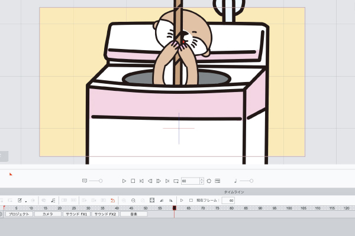Select the プロジェクト track button
Viewport: 355px width, 236px height.
click(x=19, y=214)
